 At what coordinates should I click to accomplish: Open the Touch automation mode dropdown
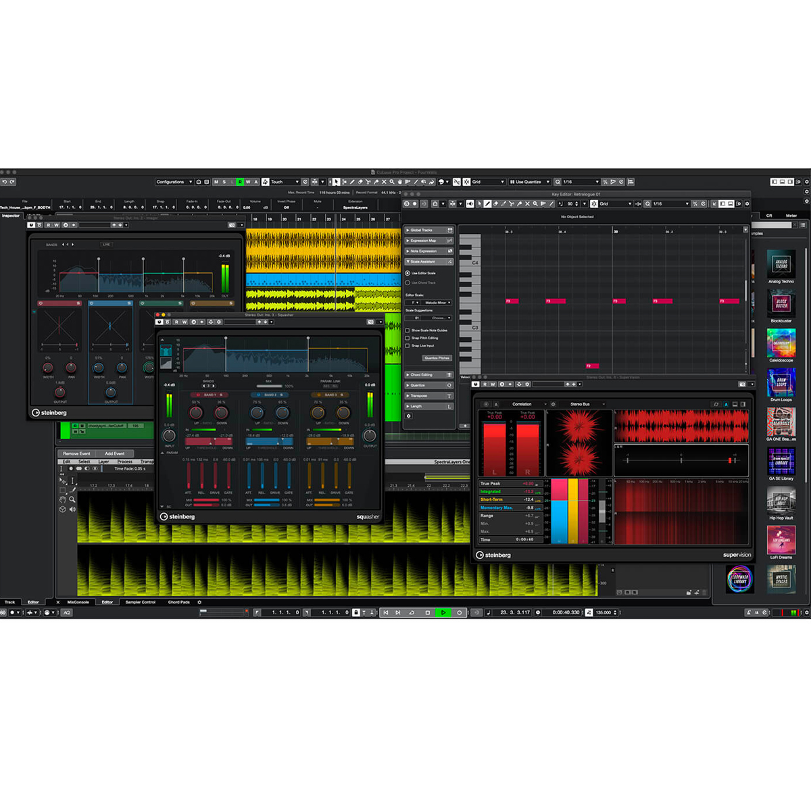pos(285,182)
